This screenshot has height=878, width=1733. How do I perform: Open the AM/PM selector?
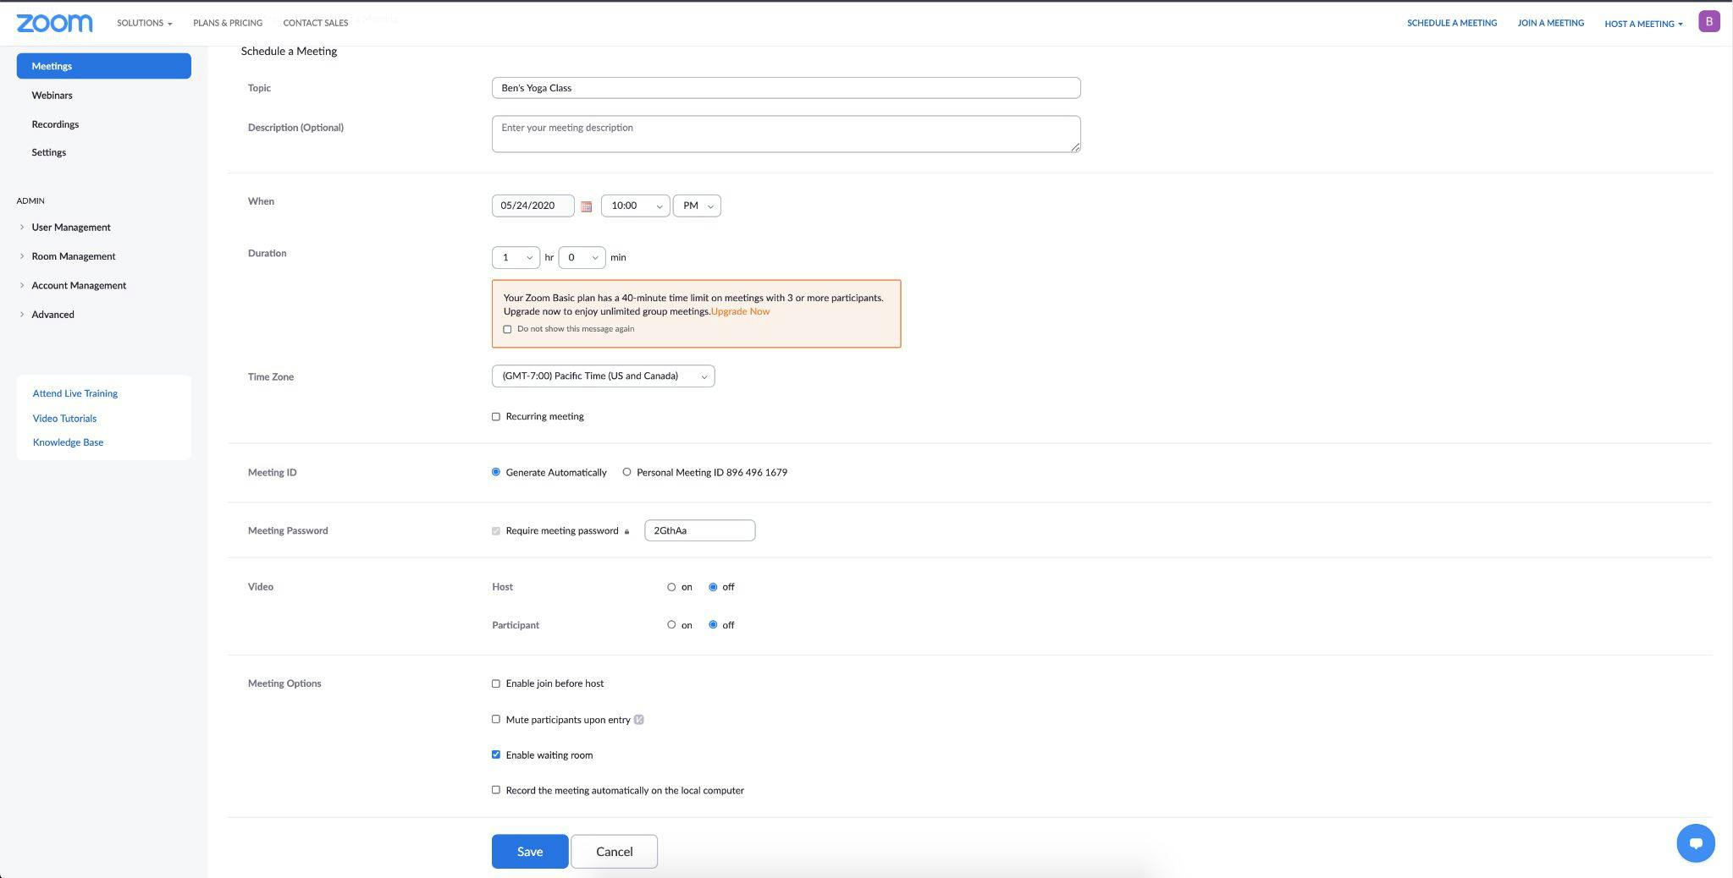pyautogui.click(x=697, y=206)
